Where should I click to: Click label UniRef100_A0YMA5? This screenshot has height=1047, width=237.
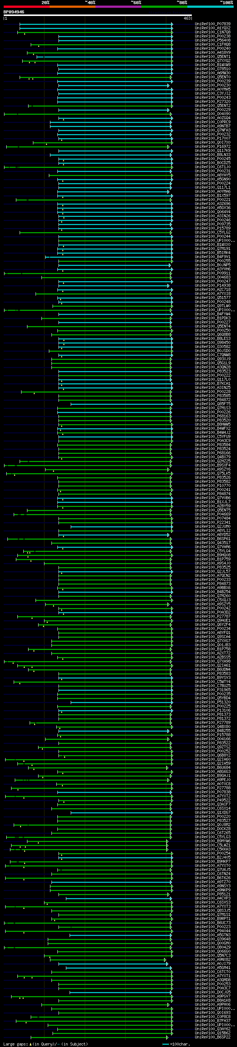[x=213, y=89]
